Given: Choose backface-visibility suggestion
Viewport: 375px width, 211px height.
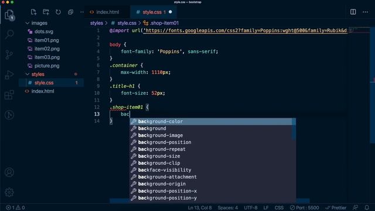Looking at the screenshot, I should coord(211,170).
